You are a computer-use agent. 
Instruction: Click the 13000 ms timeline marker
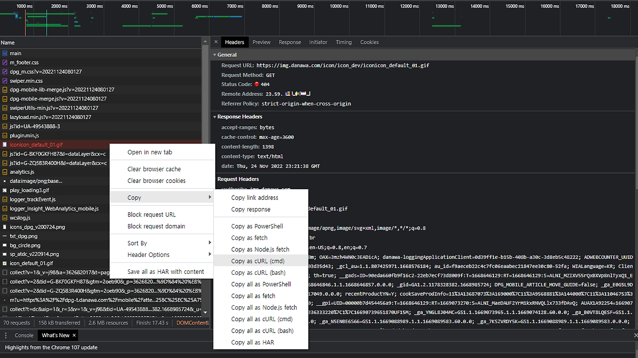(444, 6)
